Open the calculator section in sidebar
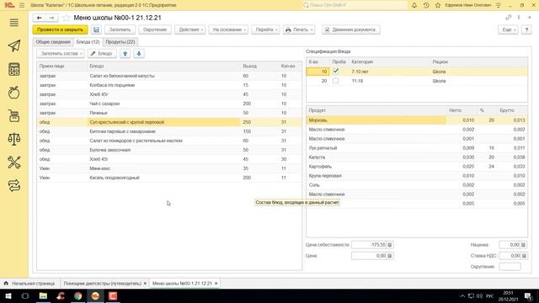The image size is (539, 303). 14,69
